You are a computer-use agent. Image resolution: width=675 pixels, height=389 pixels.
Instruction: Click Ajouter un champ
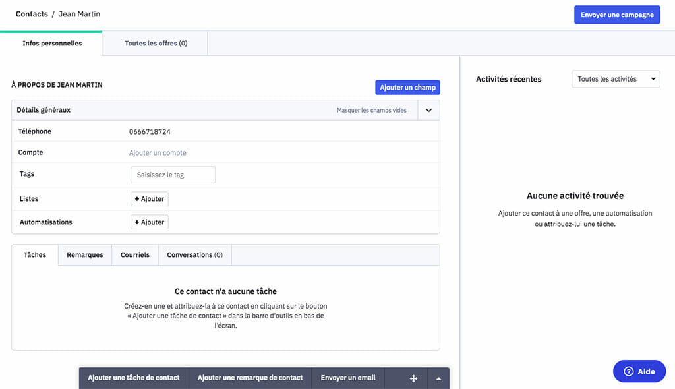tap(407, 87)
